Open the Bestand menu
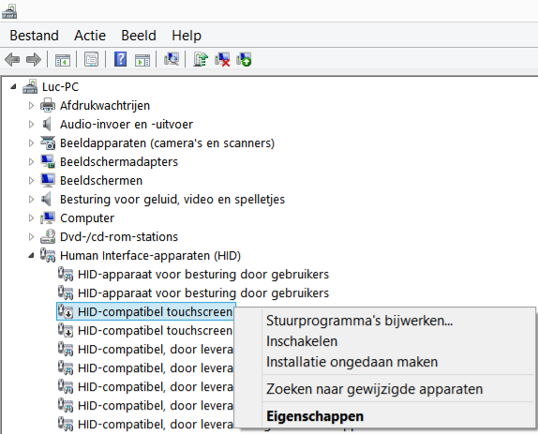This screenshot has height=434, width=538. click(x=34, y=36)
